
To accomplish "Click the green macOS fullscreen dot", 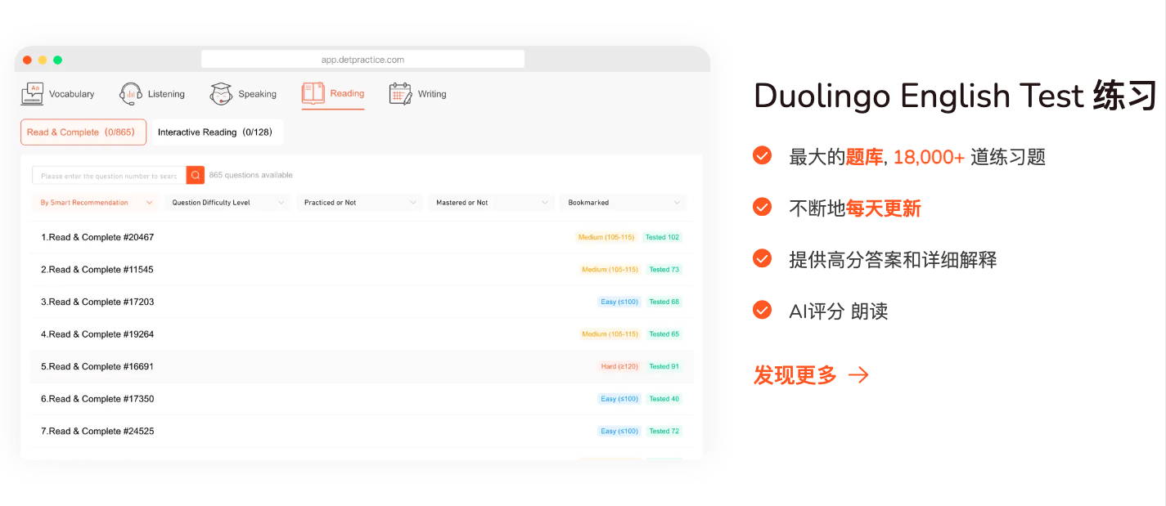I will [58, 60].
